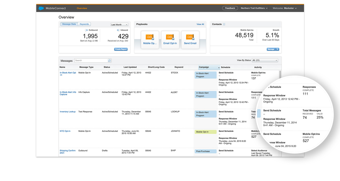Click the Keyword column header
This screenshot has height=181, width=340.
(x=179, y=67)
